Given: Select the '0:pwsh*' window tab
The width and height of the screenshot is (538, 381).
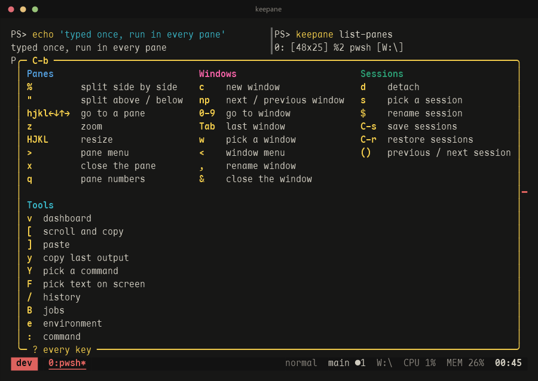Looking at the screenshot, I should 67,363.
